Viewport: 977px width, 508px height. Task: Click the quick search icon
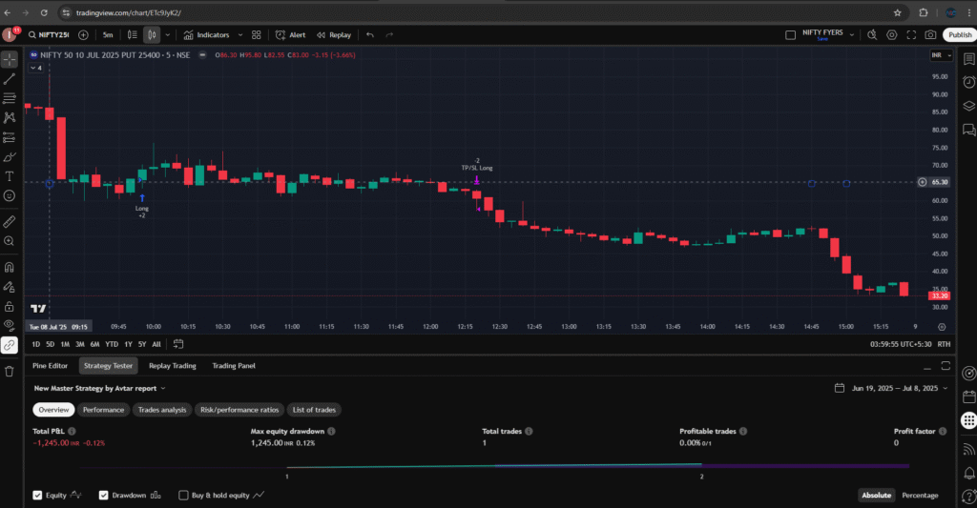pos(872,35)
